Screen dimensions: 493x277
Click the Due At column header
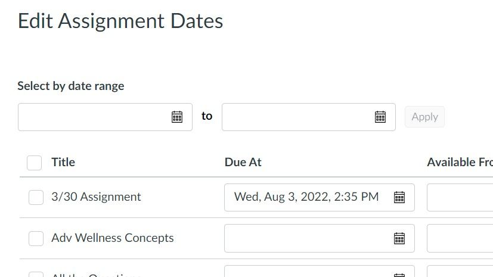tap(243, 162)
